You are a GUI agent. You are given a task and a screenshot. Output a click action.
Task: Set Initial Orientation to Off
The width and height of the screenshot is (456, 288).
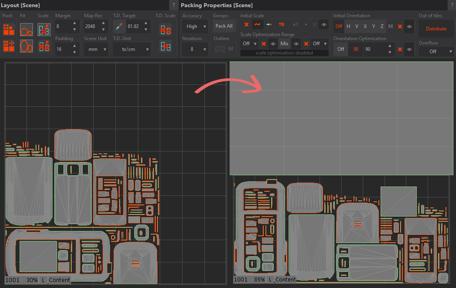tap(339, 26)
